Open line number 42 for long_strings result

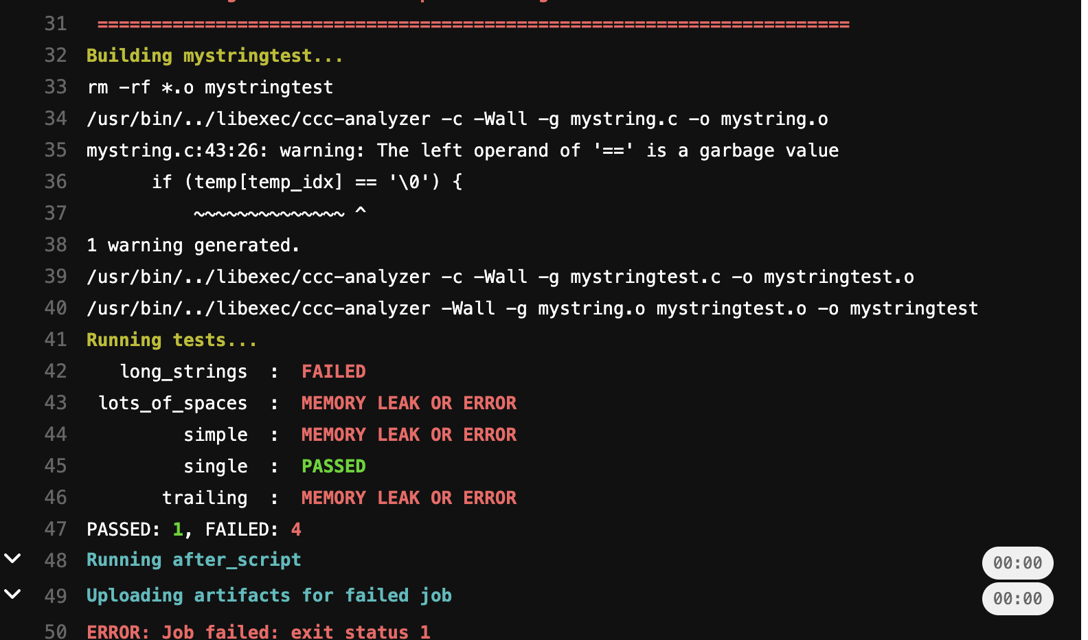coord(56,372)
